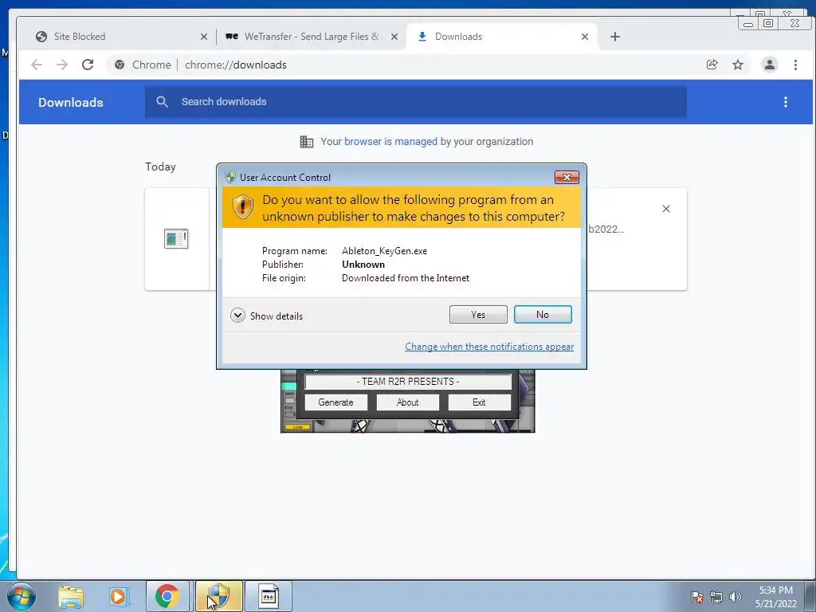Reload the Chrome page
The width and height of the screenshot is (816, 612).
coord(88,65)
